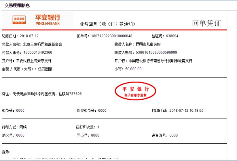Screen dimensions: 237x161
Task: Click print method 网银
Action: [x=23, y=127]
